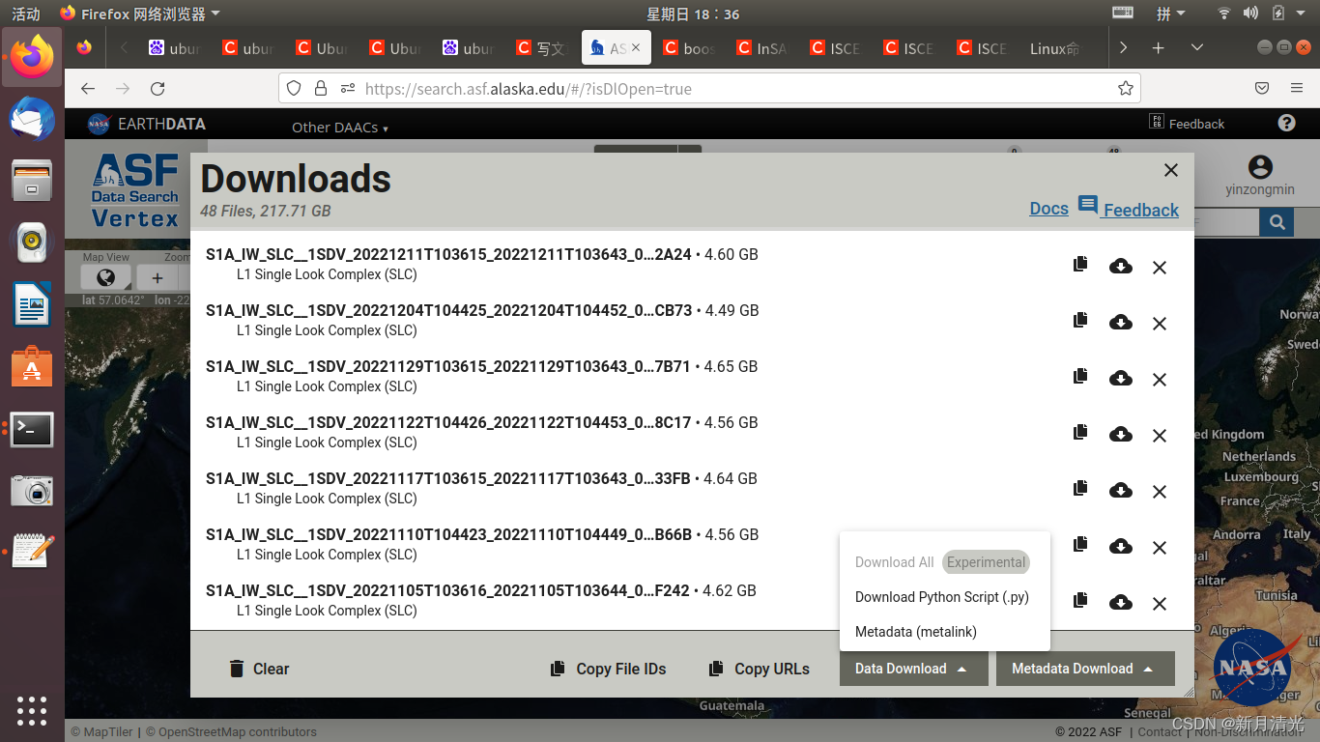Select the globe icon in Map View toolbar

point(105,276)
